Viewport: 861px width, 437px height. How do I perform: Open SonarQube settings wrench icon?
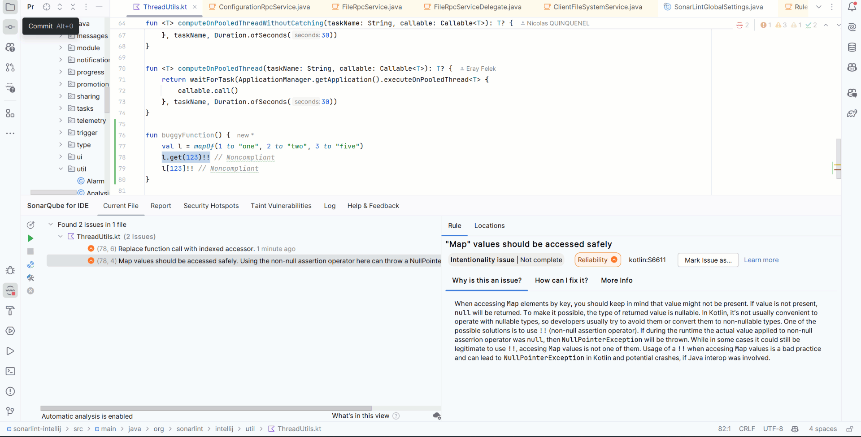[x=30, y=278]
